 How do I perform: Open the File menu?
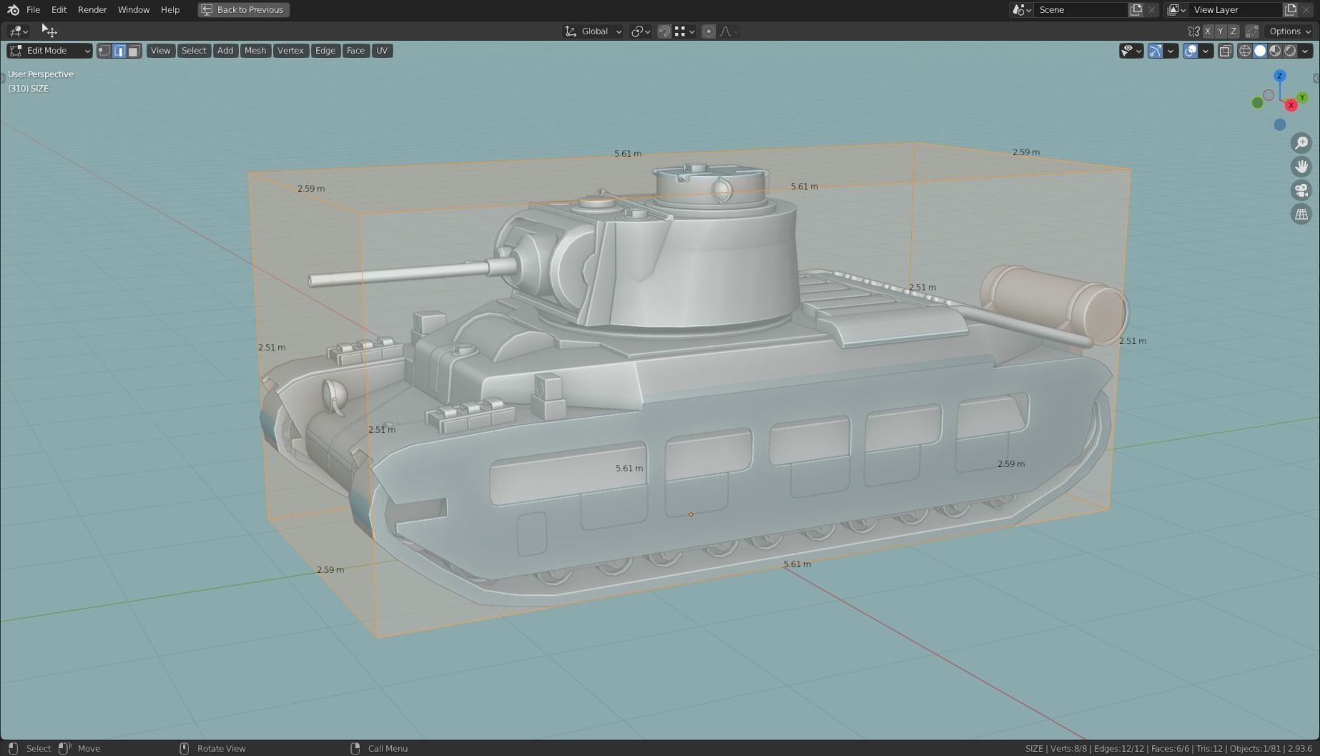click(33, 9)
